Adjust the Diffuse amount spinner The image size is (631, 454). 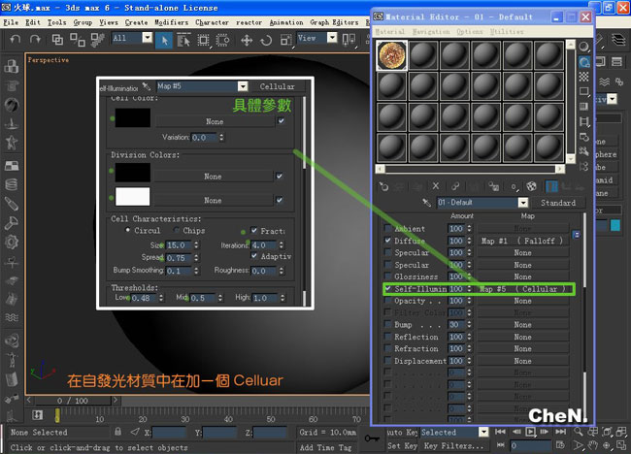[x=469, y=241]
